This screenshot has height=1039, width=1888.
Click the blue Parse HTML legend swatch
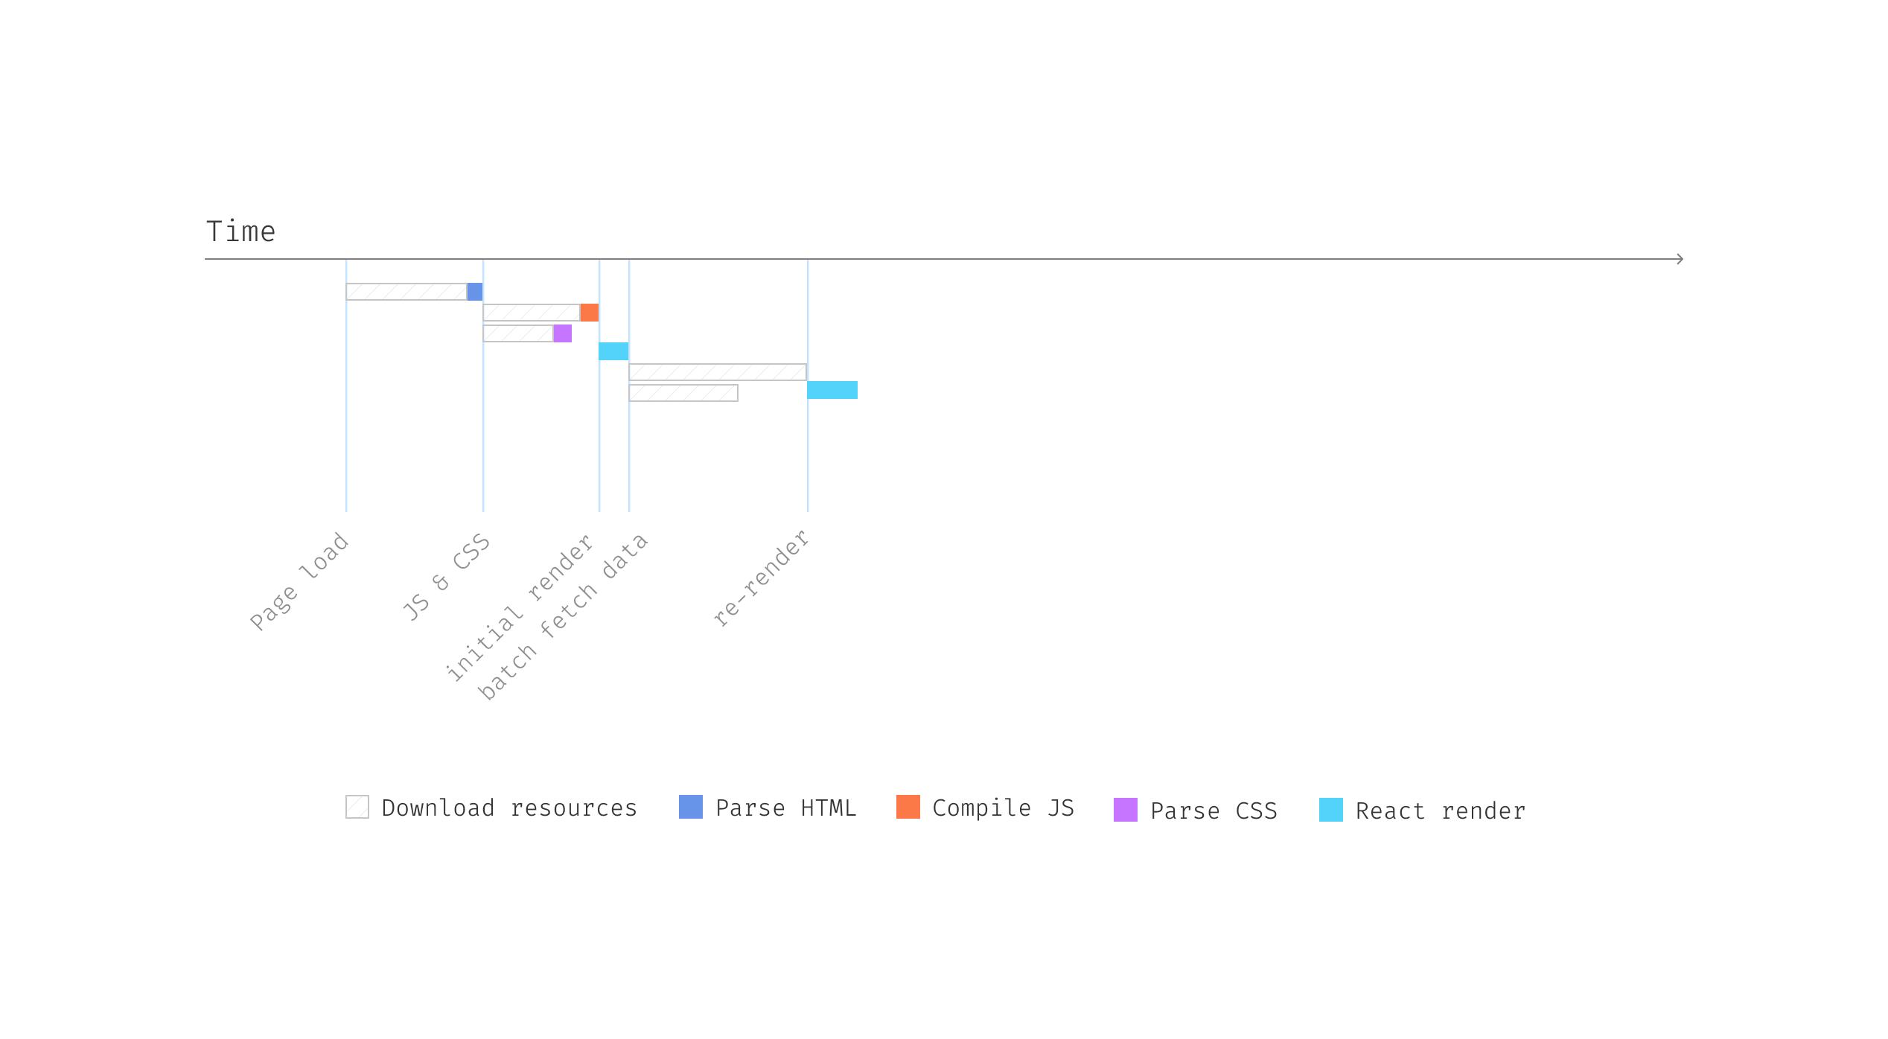691,807
